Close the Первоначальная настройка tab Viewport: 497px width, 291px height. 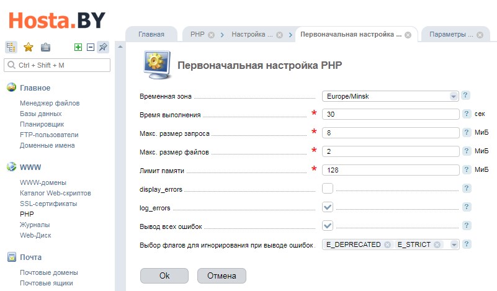pos(408,35)
